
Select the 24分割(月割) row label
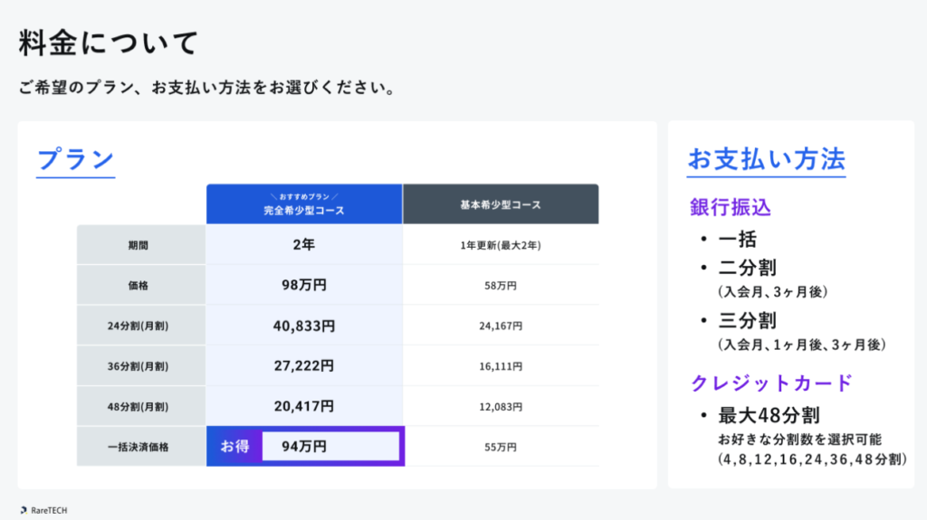[141, 326]
